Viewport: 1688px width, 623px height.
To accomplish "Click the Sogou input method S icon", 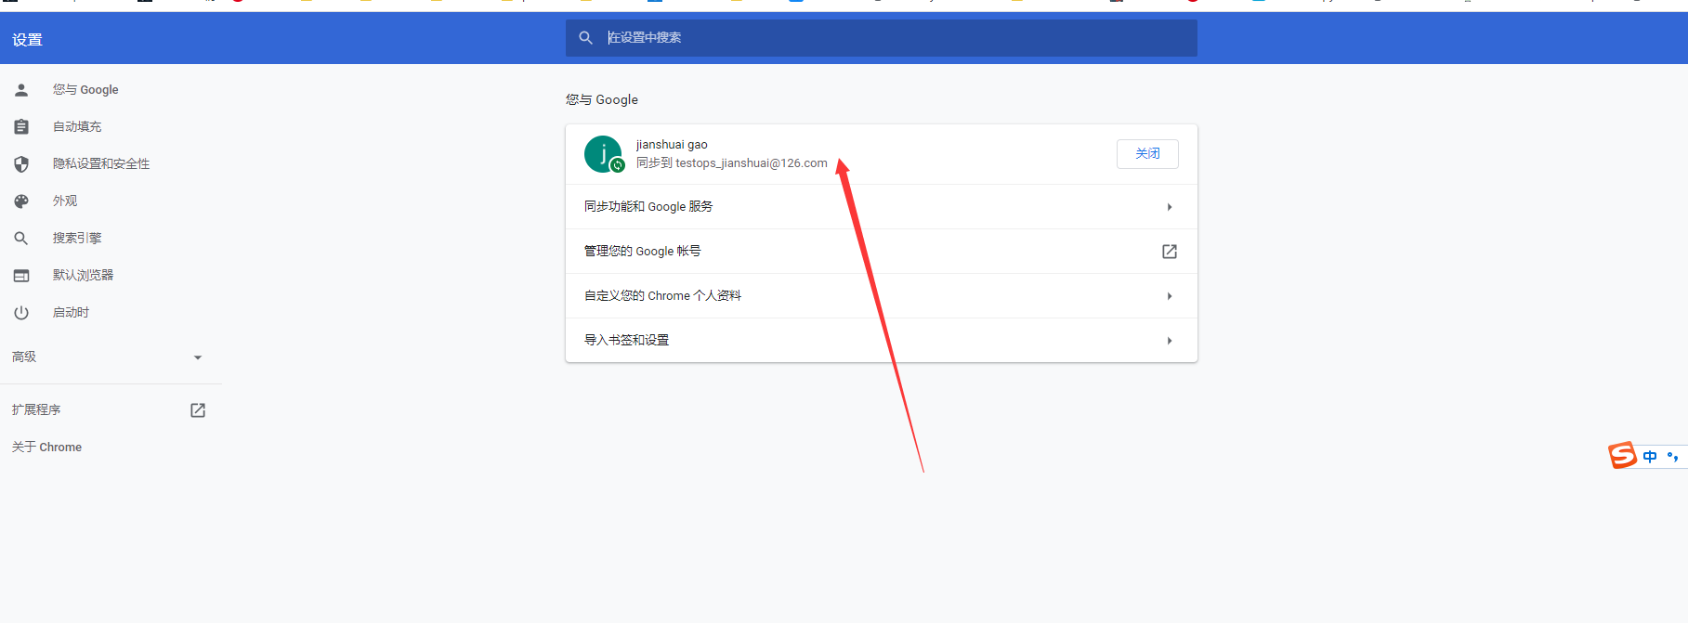I will 1622,456.
